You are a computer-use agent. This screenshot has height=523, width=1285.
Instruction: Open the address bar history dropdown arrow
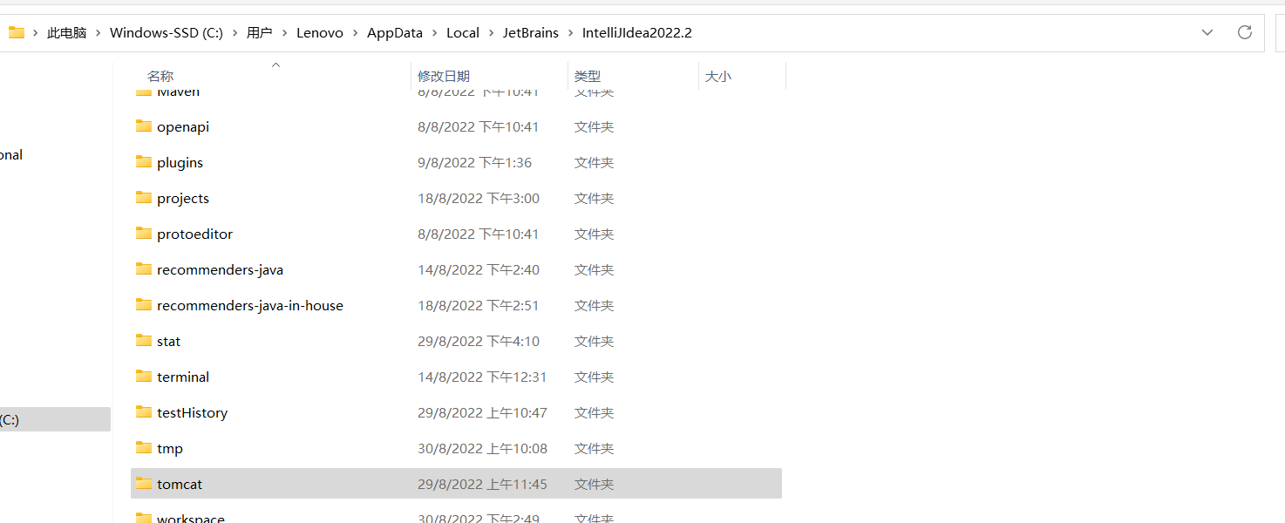1207,32
